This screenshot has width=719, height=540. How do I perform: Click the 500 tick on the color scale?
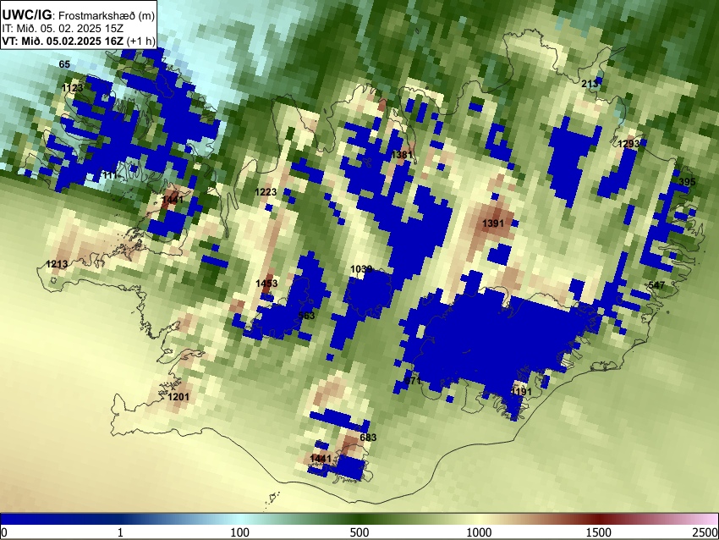coord(359,532)
